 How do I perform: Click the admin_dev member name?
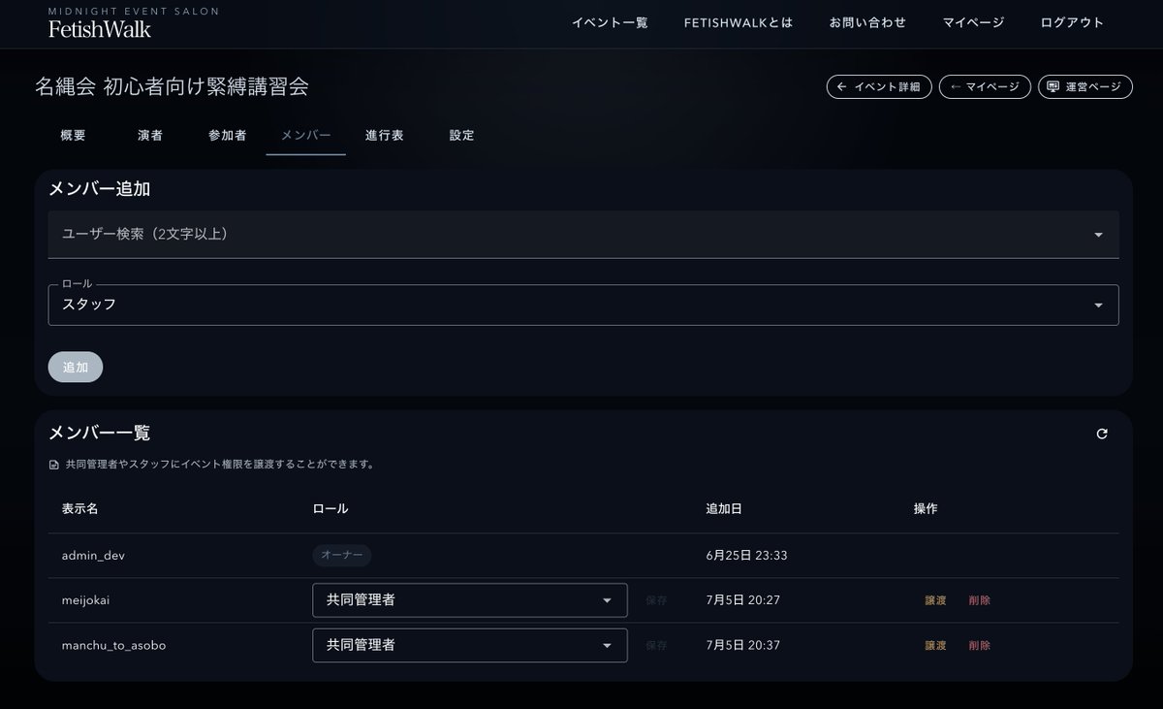[93, 556]
